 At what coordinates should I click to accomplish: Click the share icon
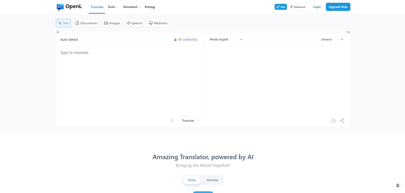(x=342, y=120)
